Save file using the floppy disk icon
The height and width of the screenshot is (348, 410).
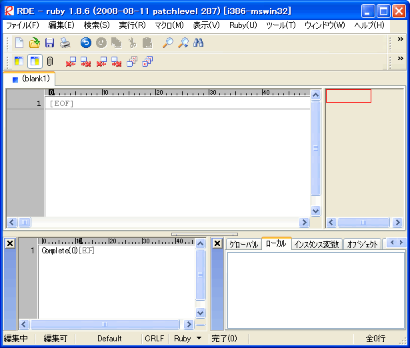click(49, 43)
